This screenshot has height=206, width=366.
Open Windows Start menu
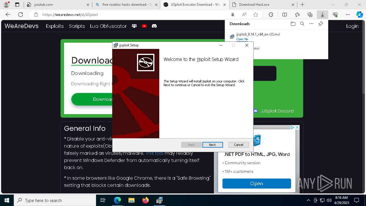7,200
